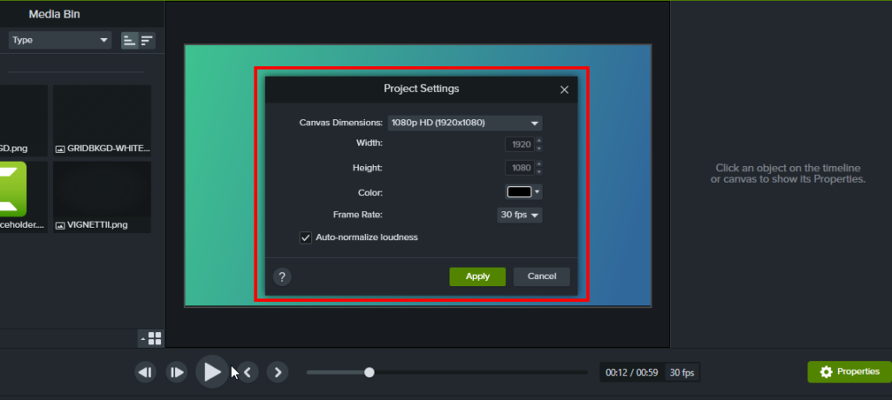892x400 pixels.
Task: Jump to next marker with right chevron
Action: coord(278,372)
